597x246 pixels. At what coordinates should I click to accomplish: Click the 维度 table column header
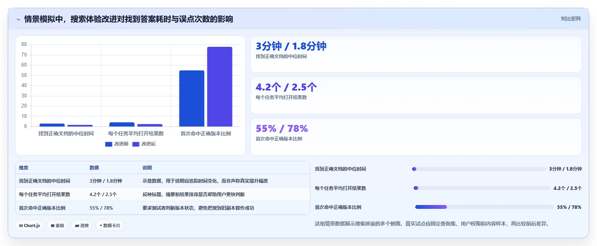click(x=24, y=168)
